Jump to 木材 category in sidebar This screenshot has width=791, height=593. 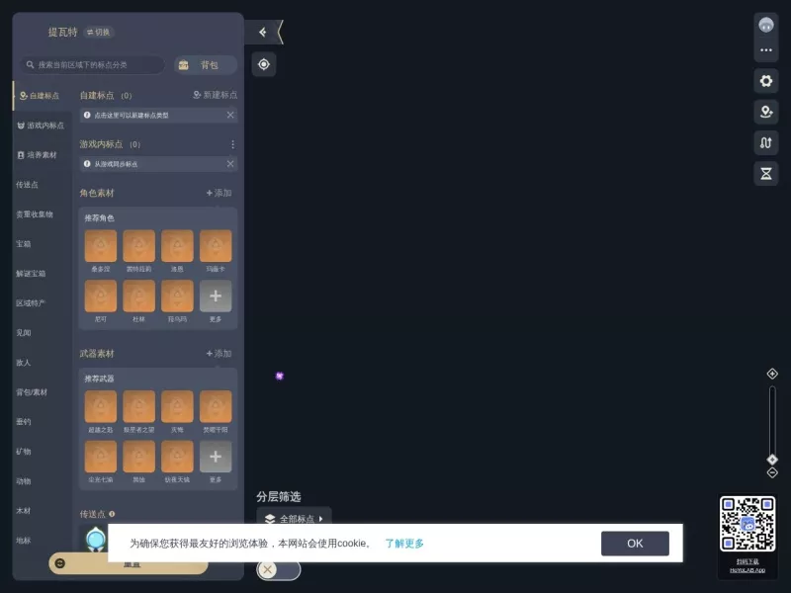click(x=23, y=511)
